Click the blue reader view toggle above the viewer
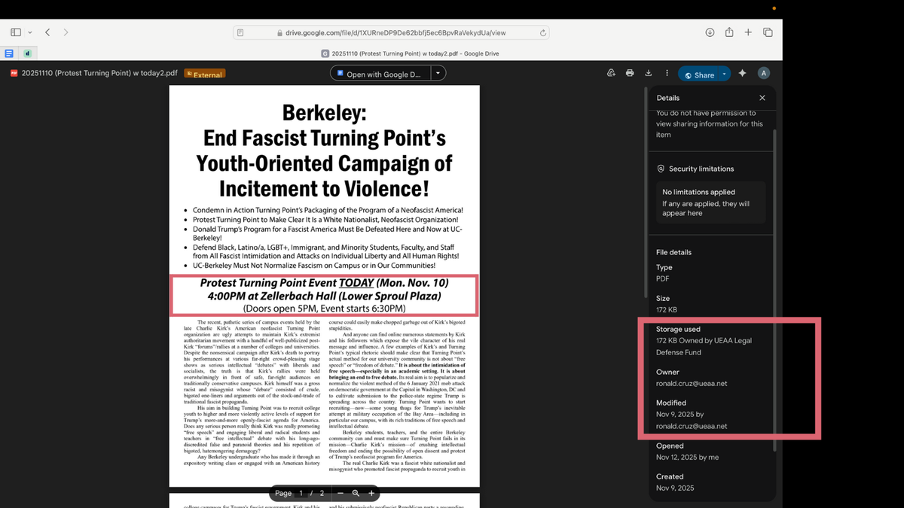Screen dimensions: 904x508 (x=8, y=53)
